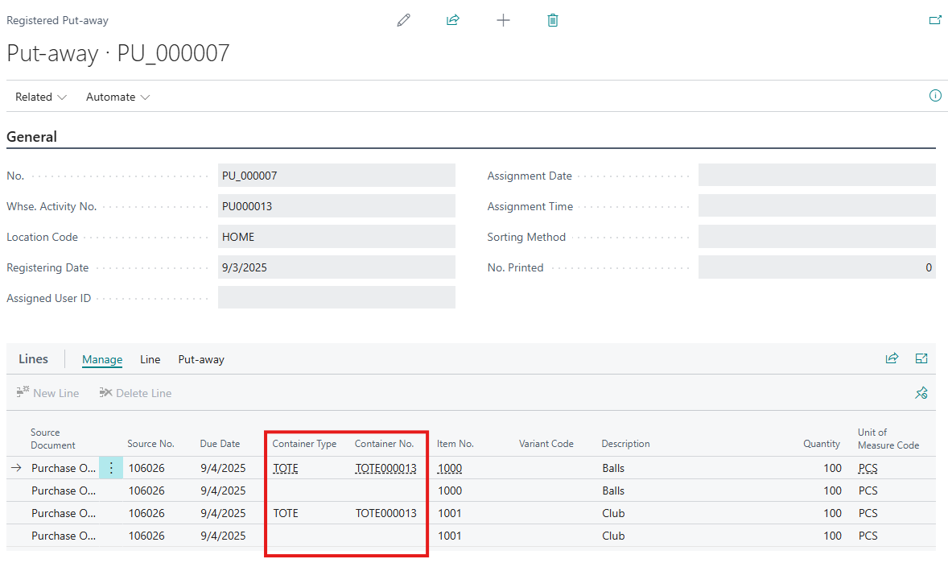The height and width of the screenshot is (563, 948).
Task: Expand the Lines section to full screen
Action: [x=921, y=358]
